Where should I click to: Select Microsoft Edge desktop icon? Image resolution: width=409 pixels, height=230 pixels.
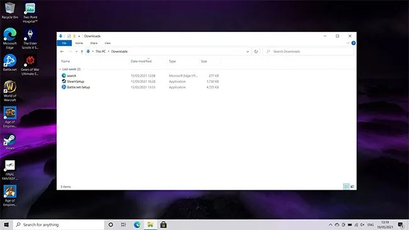pyautogui.click(x=10, y=38)
